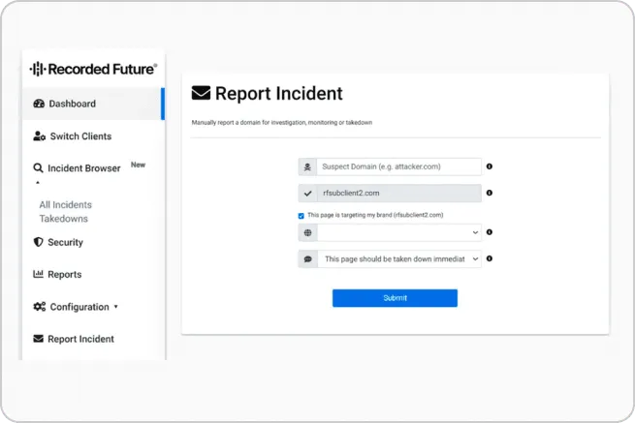Click the Configuration gears icon

point(40,307)
